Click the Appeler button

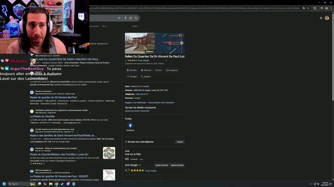click(x=146, y=76)
